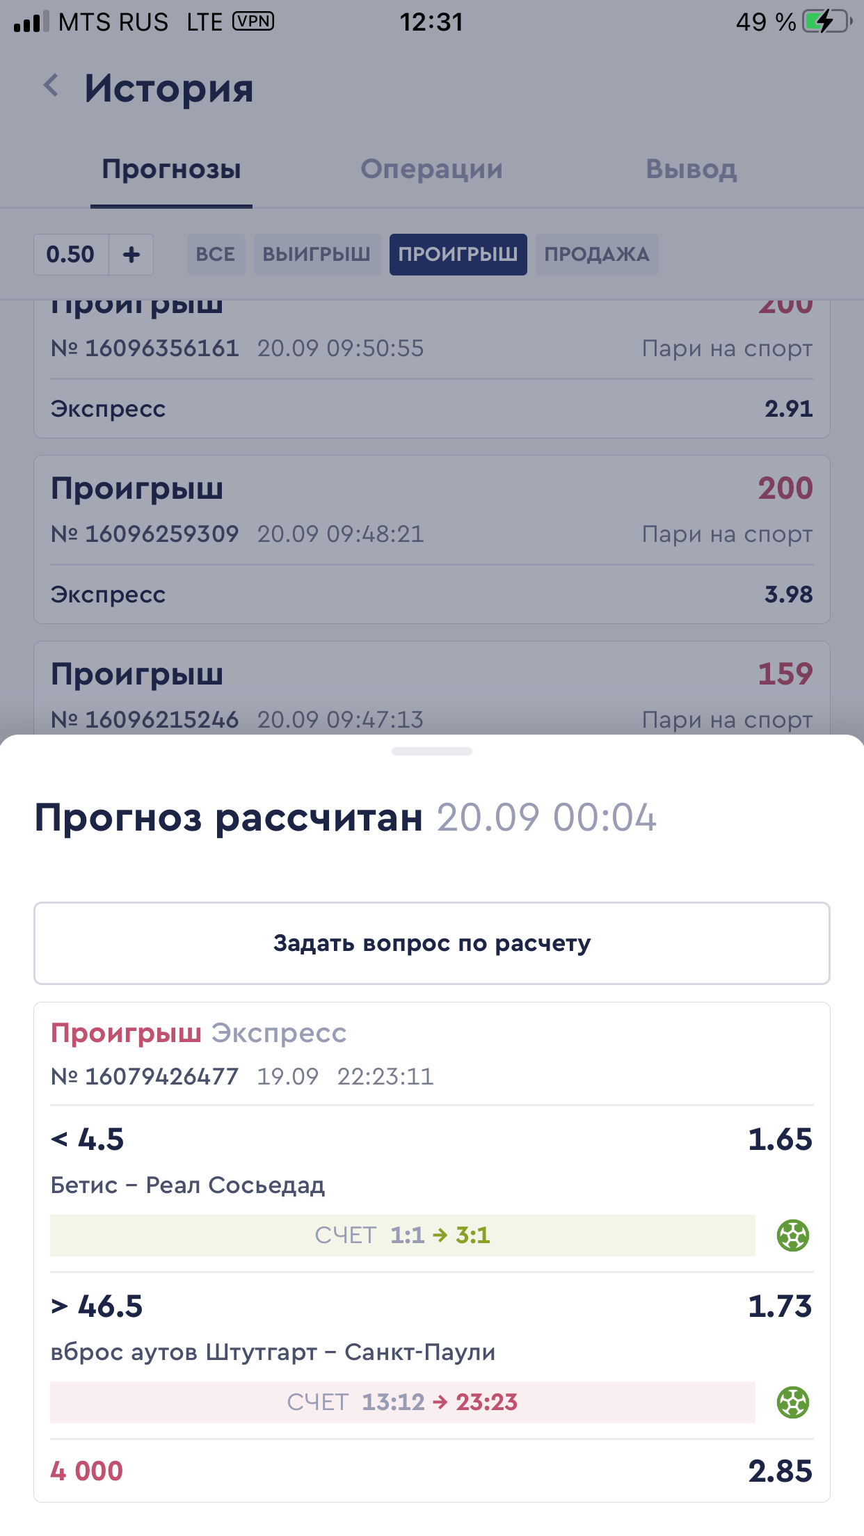The height and width of the screenshot is (1536, 864).
Task: Tap the battery indicator in status bar
Action: [x=826, y=22]
